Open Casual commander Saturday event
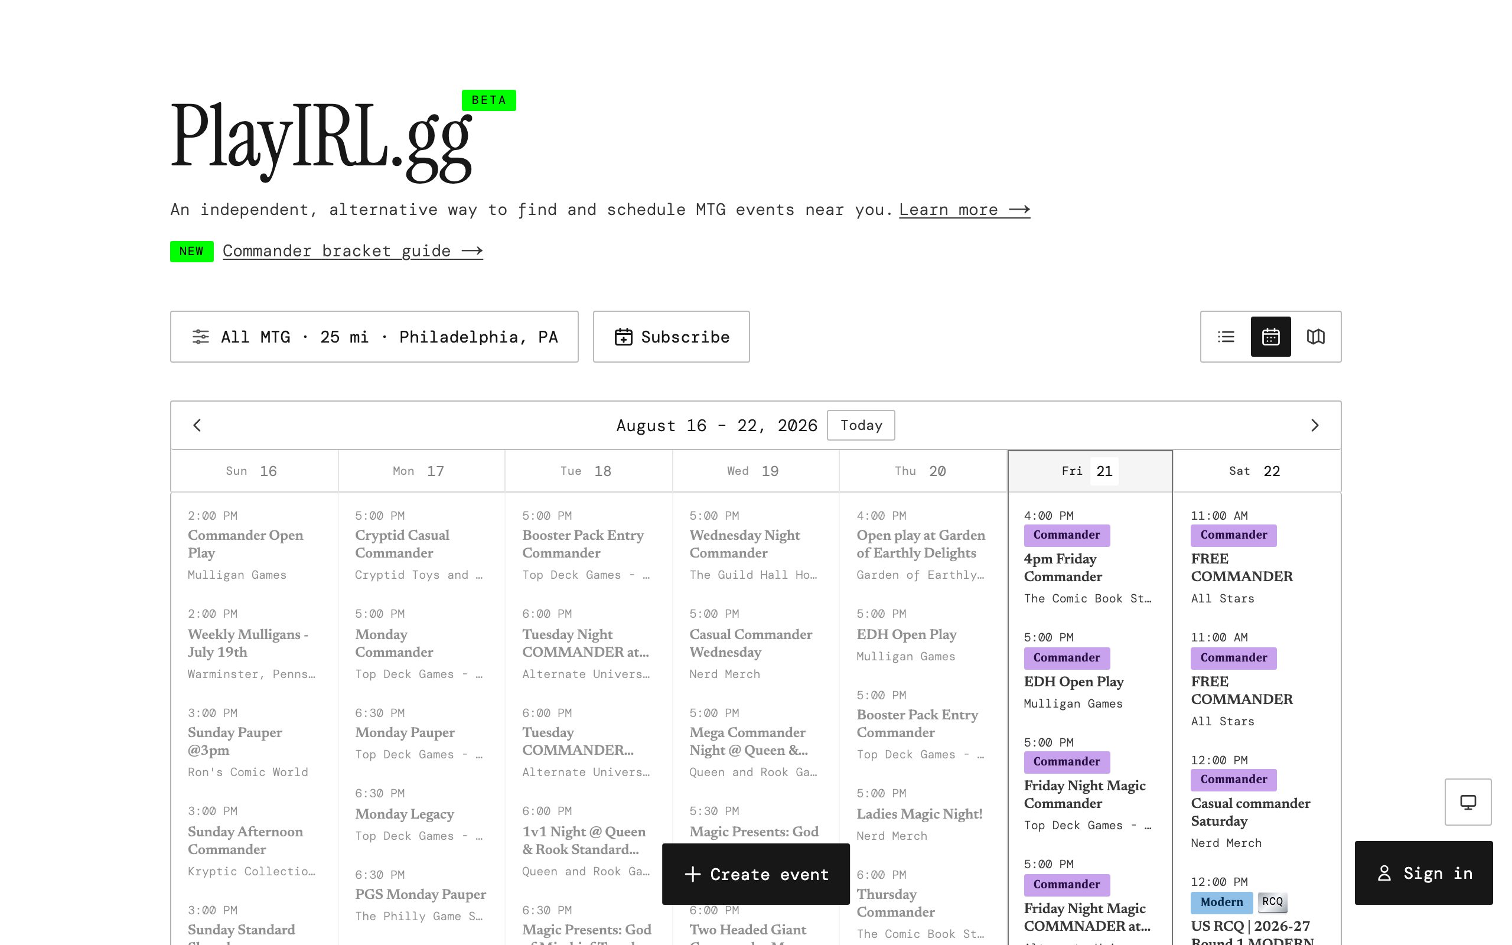Image resolution: width=1512 pixels, height=945 pixels. click(1251, 812)
